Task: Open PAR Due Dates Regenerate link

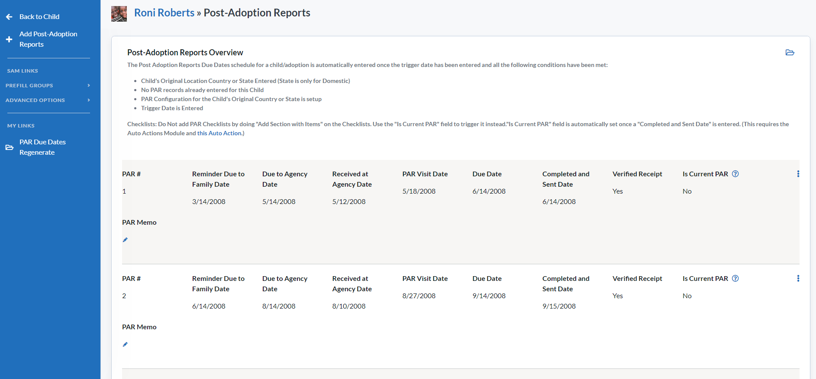Action: click(x=42, y=147)
